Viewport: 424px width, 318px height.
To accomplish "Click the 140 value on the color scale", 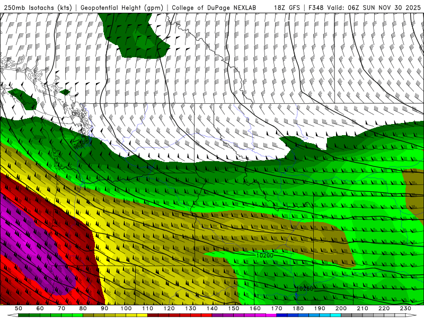I will (212, 308).
